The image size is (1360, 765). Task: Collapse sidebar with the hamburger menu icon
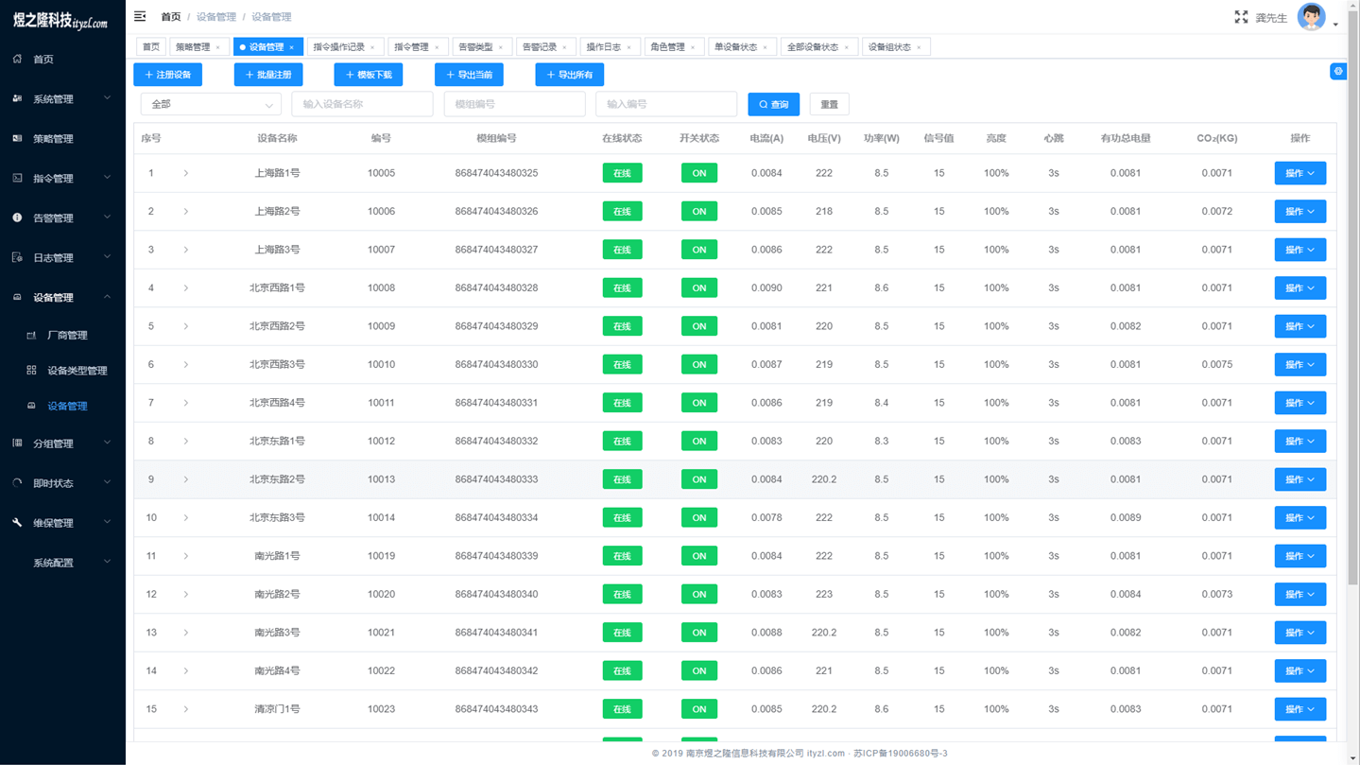point(140,16)
